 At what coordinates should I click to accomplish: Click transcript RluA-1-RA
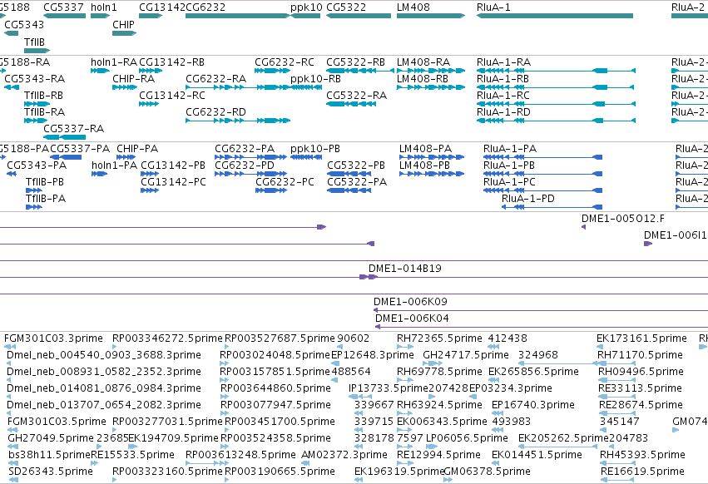pos(503,62)
